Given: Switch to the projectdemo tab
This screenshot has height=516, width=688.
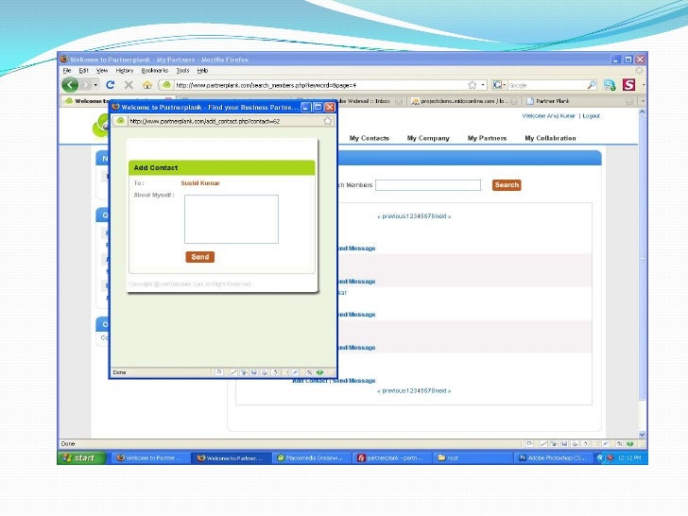Looking at the screenshot, I should (464, 101).
